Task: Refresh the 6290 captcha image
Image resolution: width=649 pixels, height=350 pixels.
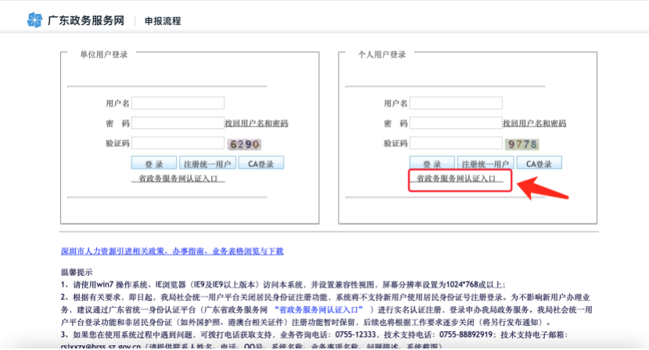Action: (244, 144)
